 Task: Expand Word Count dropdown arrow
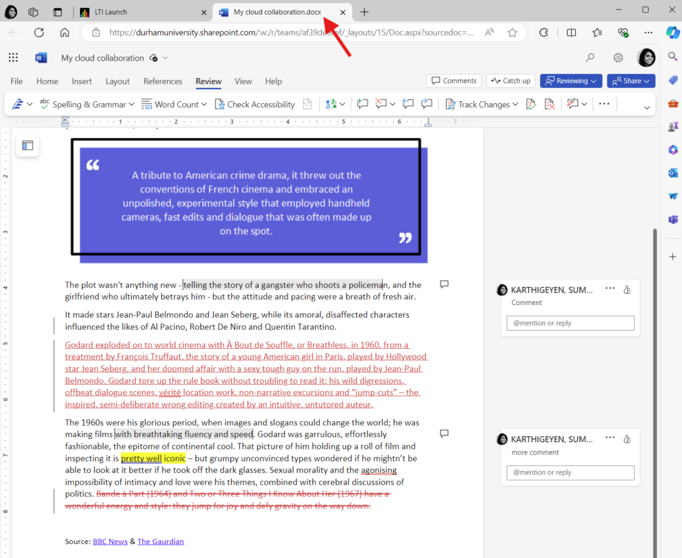[x=204, y=105]
